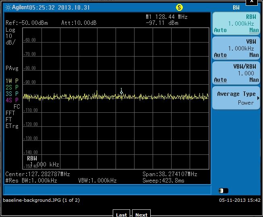
Task: Click the Log scale label
Action: [x=10, y=30]
